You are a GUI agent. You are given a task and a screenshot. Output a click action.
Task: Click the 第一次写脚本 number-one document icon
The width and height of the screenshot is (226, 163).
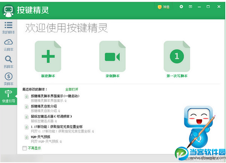coord(177,56)
